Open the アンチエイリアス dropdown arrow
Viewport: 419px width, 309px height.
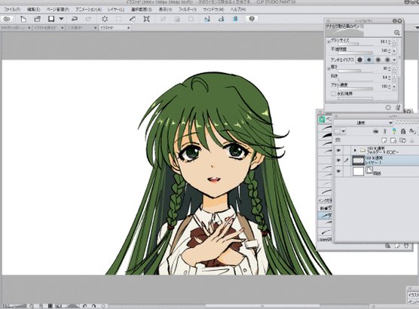(x=394, y=60)
